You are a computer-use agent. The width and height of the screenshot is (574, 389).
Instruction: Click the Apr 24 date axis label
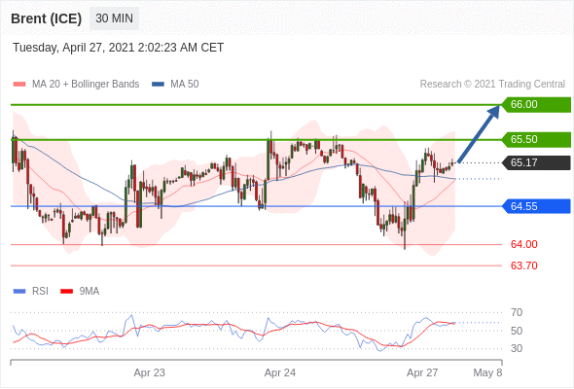[x=280, y=372]
